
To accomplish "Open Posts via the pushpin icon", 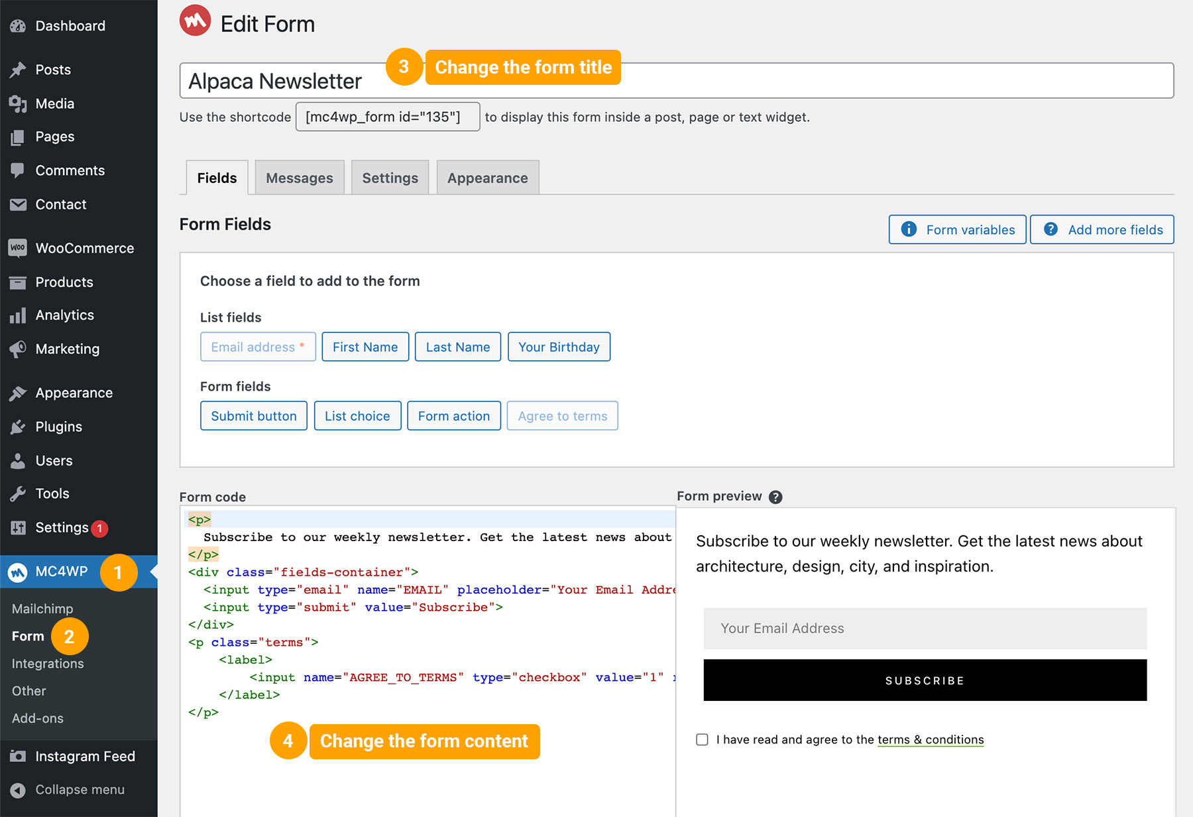I will 18,70.
